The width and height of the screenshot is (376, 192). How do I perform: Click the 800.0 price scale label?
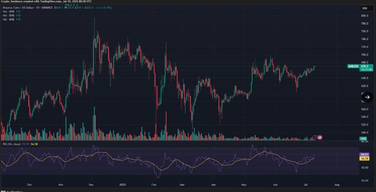[x=365, y=16]
